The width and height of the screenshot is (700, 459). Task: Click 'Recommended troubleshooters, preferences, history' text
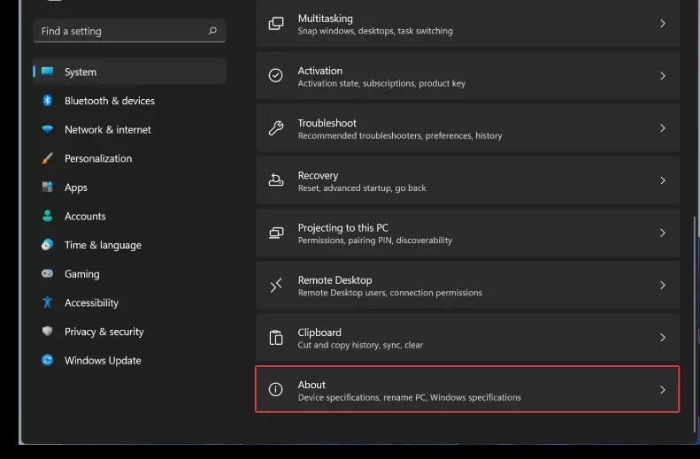tap(400, 135)
